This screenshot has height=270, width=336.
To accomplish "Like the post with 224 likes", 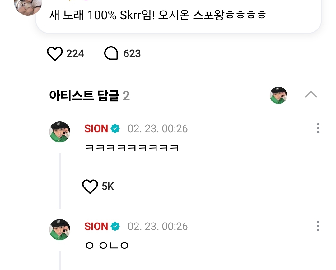I will pos(55,54).
